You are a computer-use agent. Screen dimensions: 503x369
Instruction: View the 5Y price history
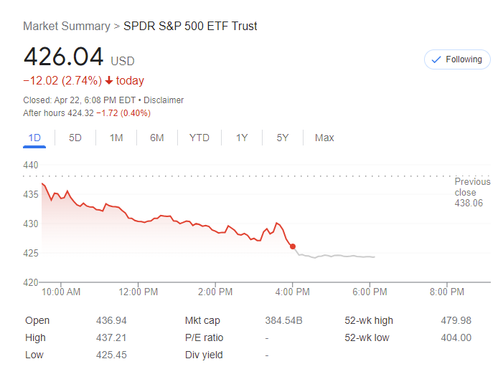click(283, 138)
